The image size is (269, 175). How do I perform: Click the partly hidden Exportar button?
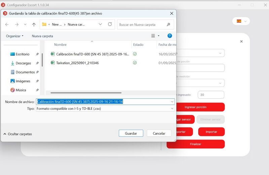pyautogui.click(x=185, y=132)
